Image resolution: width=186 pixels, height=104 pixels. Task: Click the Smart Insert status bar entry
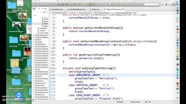point(135,102)
